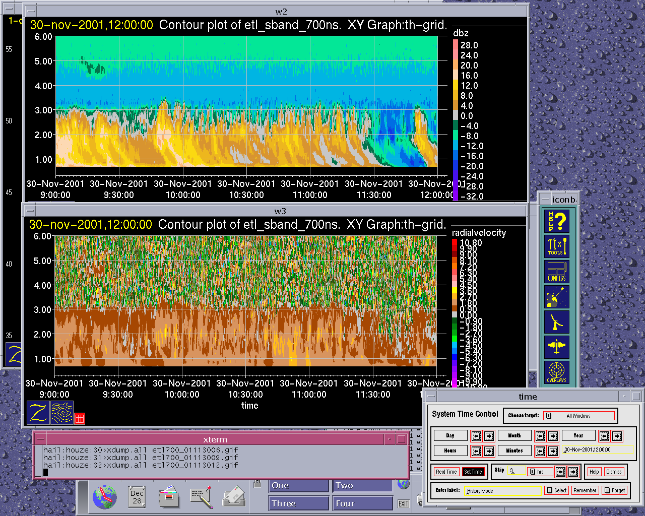Select the Set Time mode button
The width and height of the screenshot is (645, 516).
(x=473, y=472)
